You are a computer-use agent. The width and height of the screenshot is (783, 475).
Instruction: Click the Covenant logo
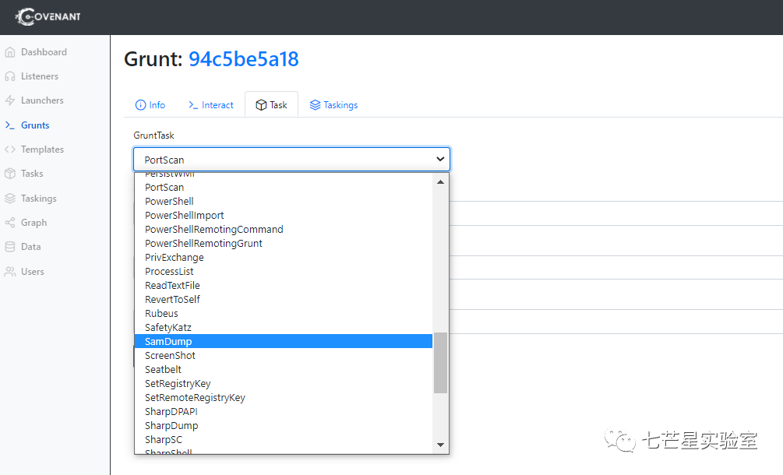click(48, 16)
